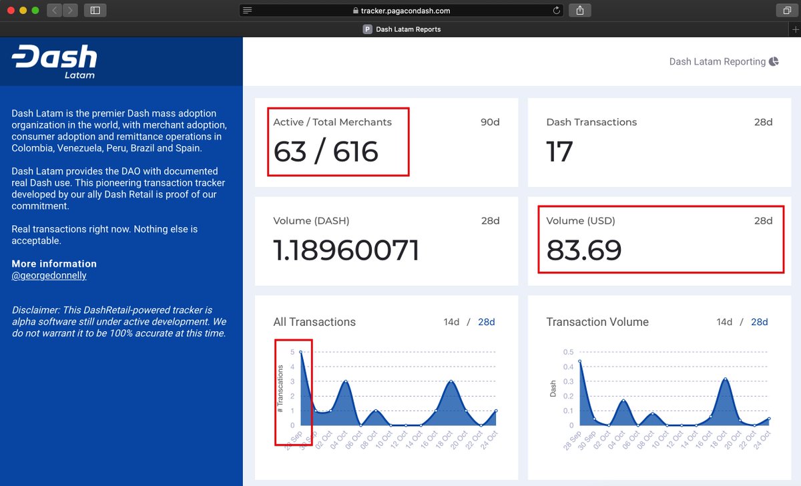Click Volume (USD) label
This screenshot has height=486, width=801.
(581, 220)
